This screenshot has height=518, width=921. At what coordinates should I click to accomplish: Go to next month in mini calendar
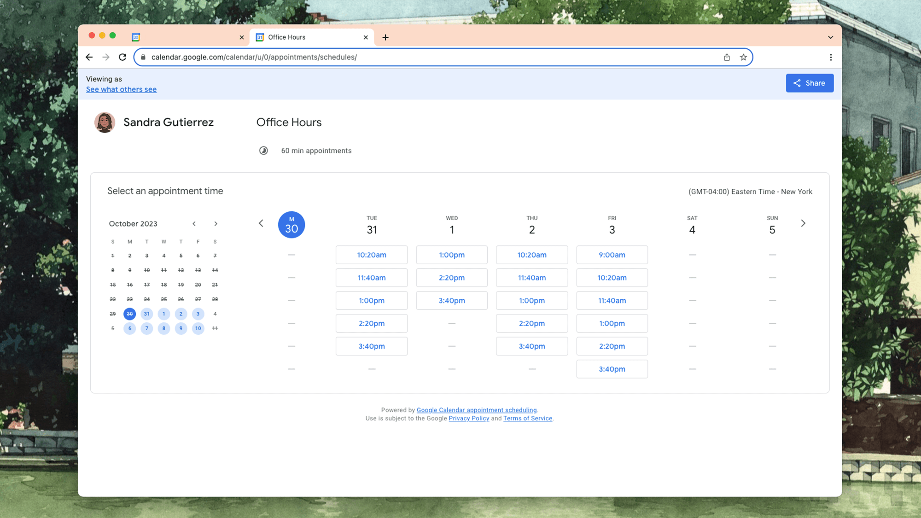pyautogui.click(x=216, y=224)
